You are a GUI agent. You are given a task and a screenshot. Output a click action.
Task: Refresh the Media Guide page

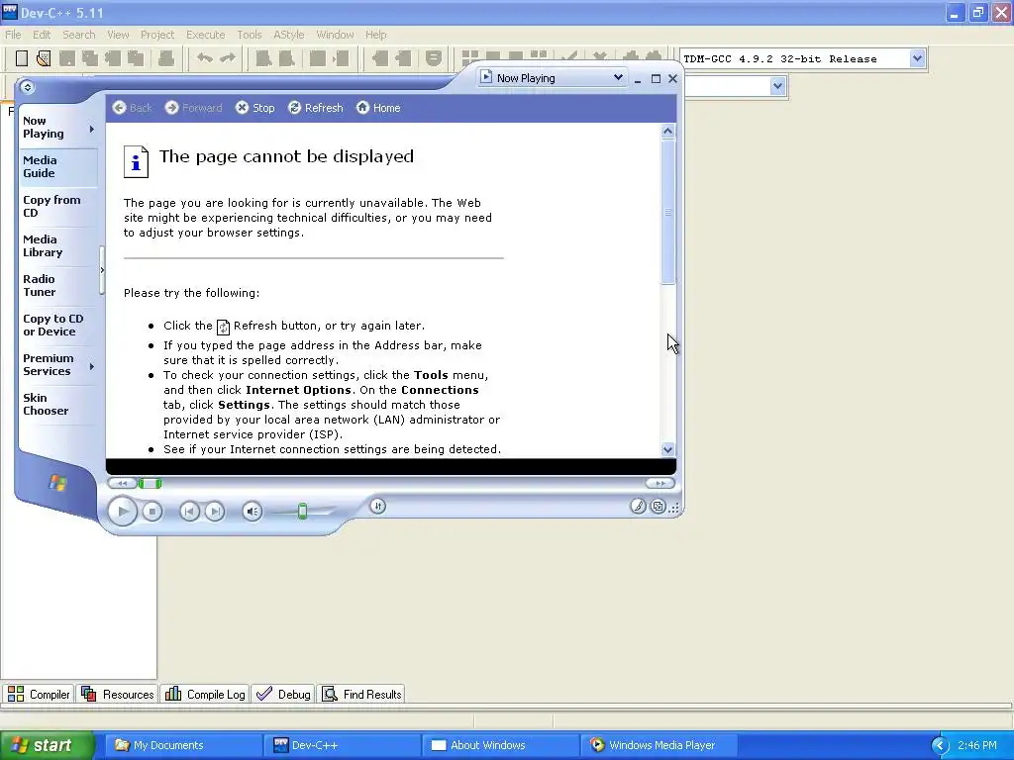click(316, 108)
